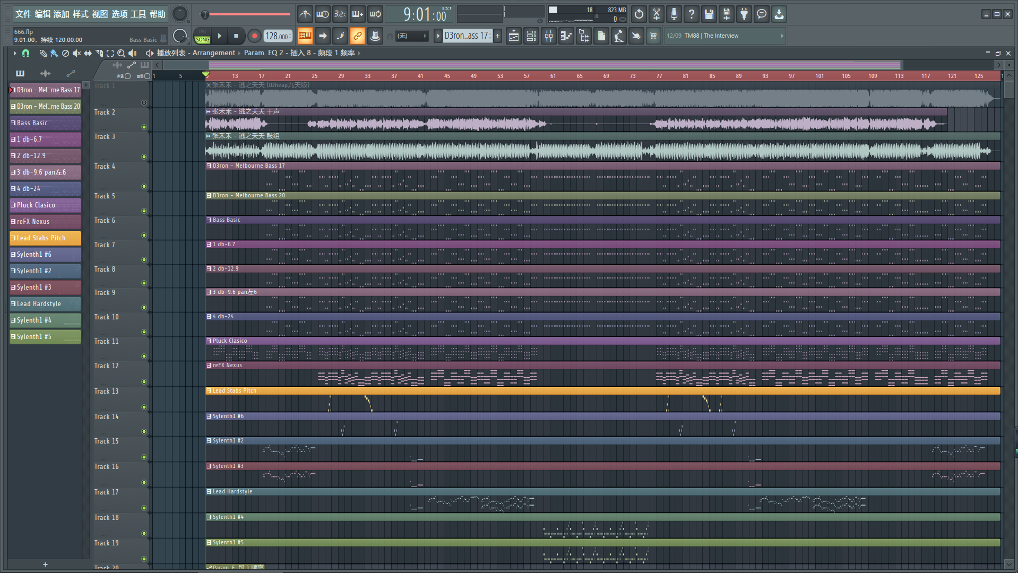This screenshot has height=573, width=1018.
Task: Toggle the playlist magnet snap icon
Action: point(25,53)
